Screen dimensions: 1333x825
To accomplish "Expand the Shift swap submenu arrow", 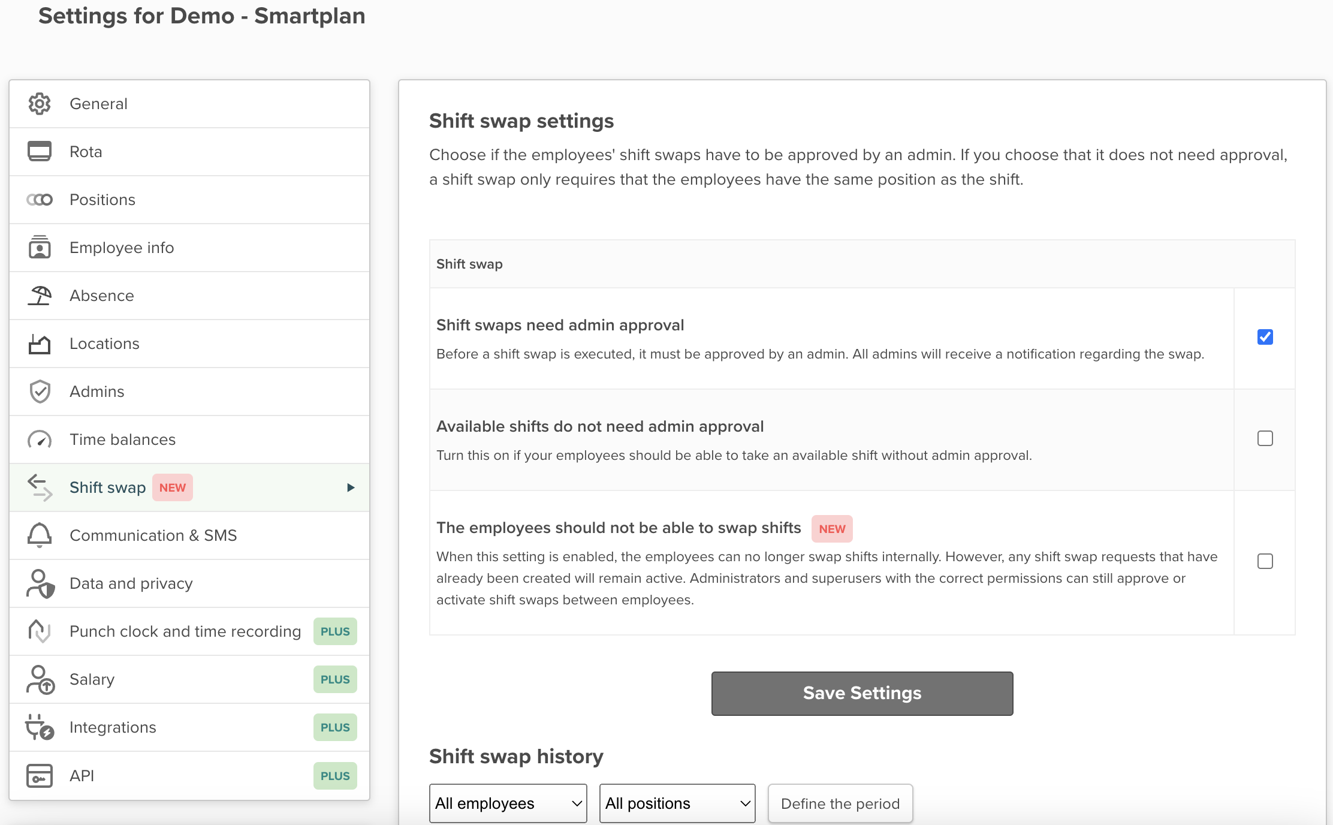I will (x=351, y=487).
